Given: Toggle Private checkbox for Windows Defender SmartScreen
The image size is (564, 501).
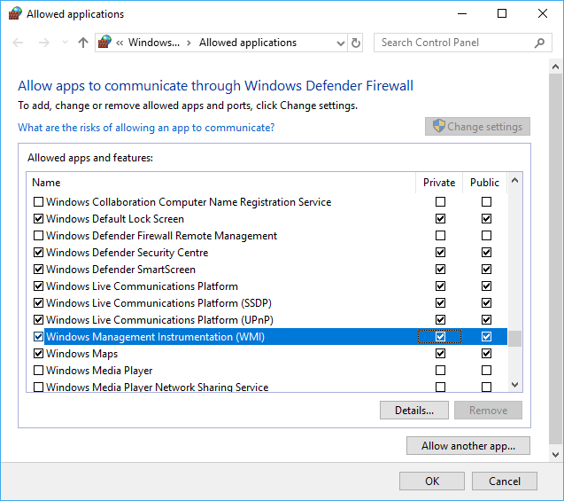Looking at the screenshot, I should point(440,269).
